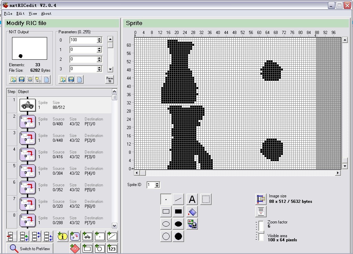Click the middle fit-frame icon under NXT Output
Image resolution: width=353 pixels, height=254 pixels.
coord(30,80)
